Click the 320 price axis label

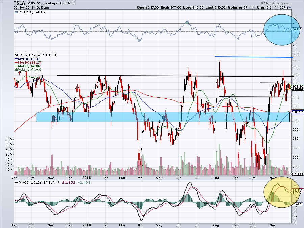point(296,105)
